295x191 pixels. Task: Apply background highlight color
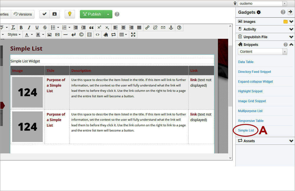[38, 35]
